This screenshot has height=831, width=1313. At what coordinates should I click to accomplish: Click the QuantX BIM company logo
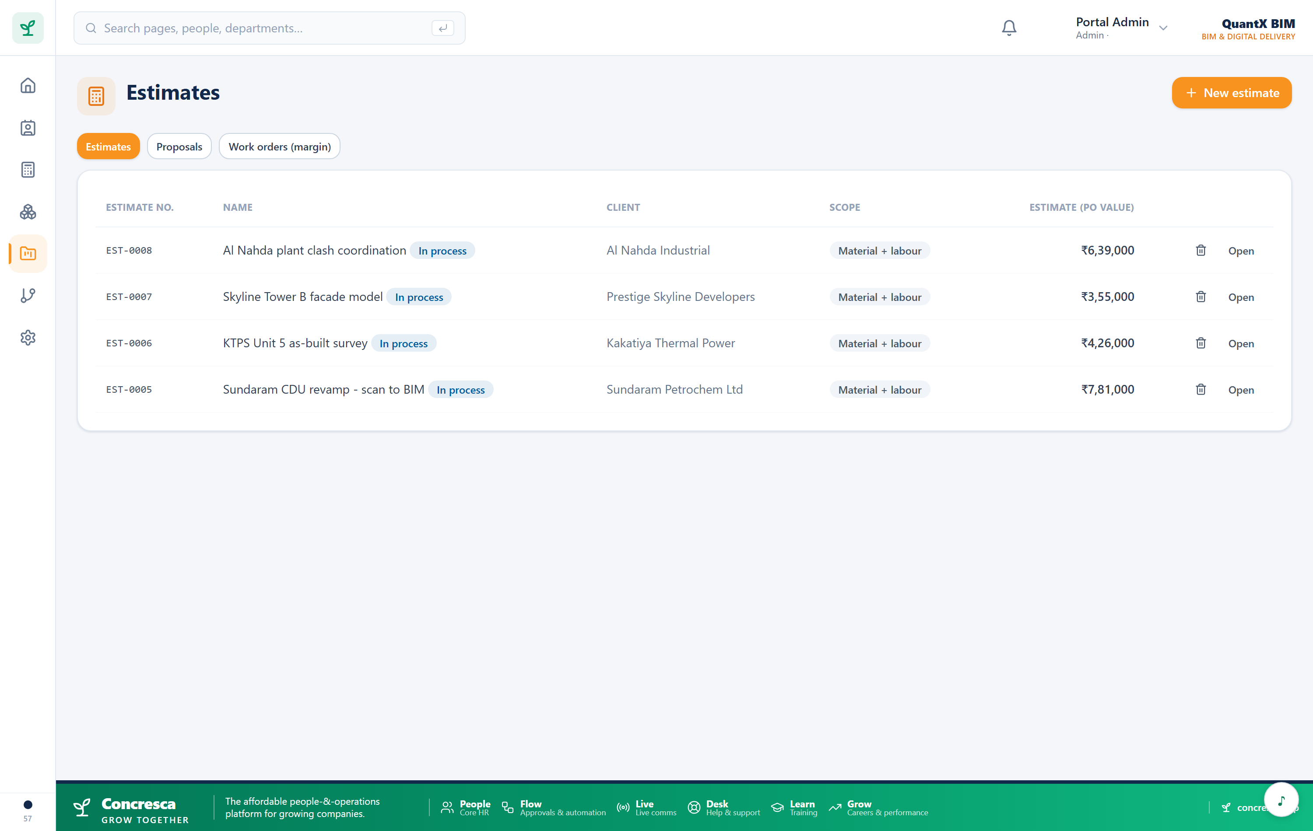point(1248,29)
